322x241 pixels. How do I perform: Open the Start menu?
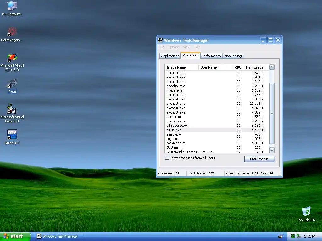pos(15,236)
